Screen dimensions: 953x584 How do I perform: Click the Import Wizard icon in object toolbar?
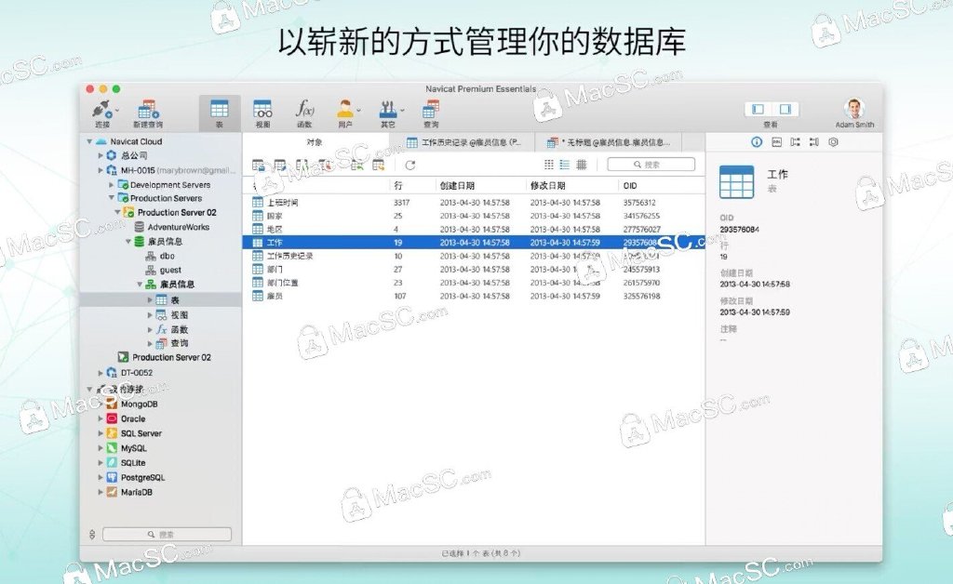pos(356,166)
